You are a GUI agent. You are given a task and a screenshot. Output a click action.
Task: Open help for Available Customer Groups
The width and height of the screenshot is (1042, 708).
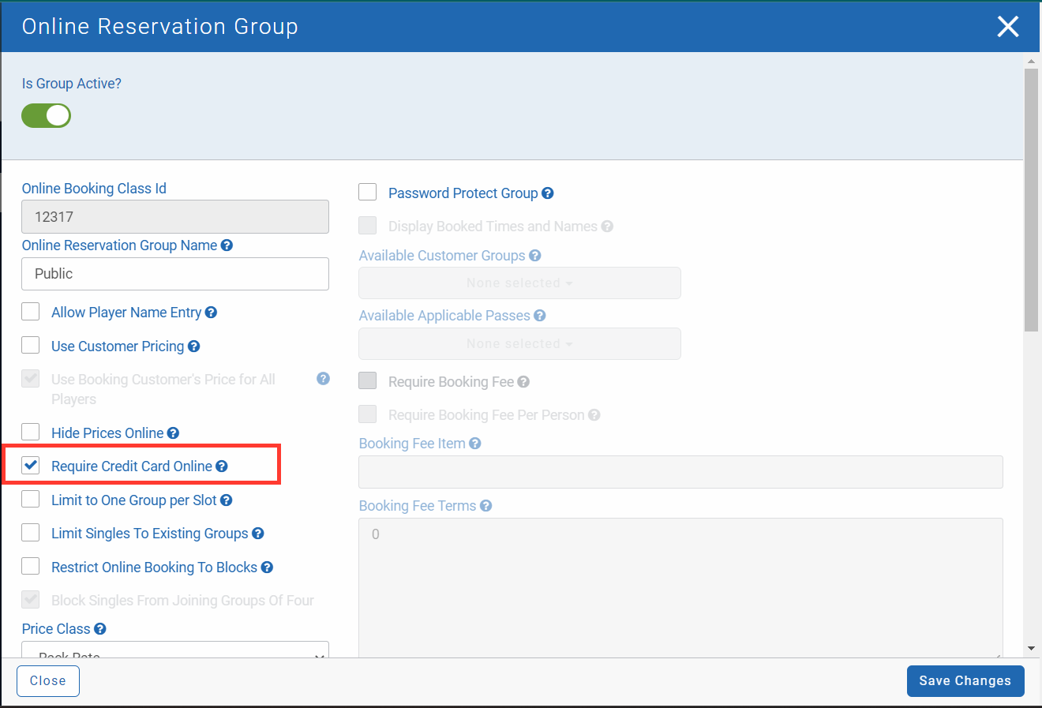[535, 255]
